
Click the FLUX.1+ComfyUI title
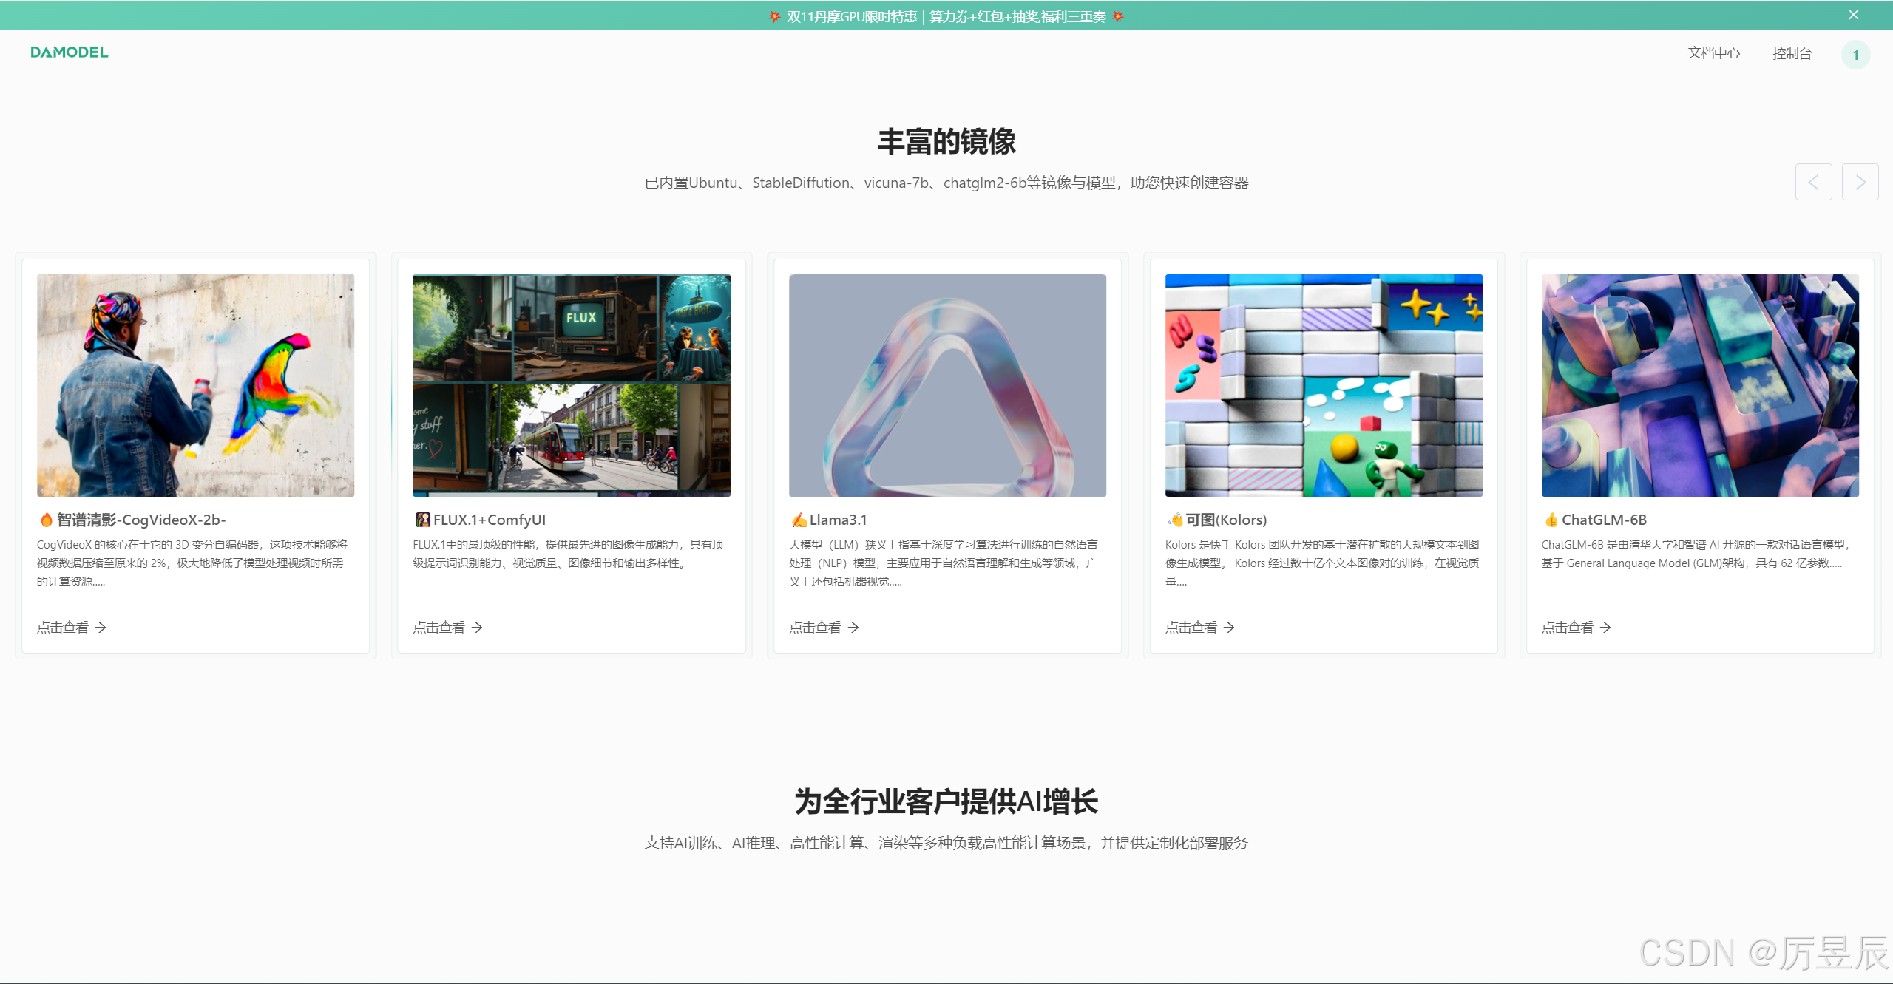point(490,520)
